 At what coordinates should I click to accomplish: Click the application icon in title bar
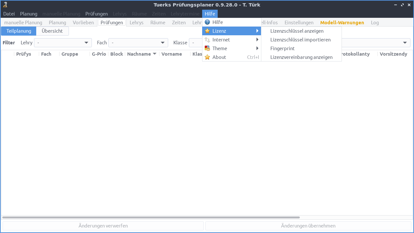click(x=5, y=5)
